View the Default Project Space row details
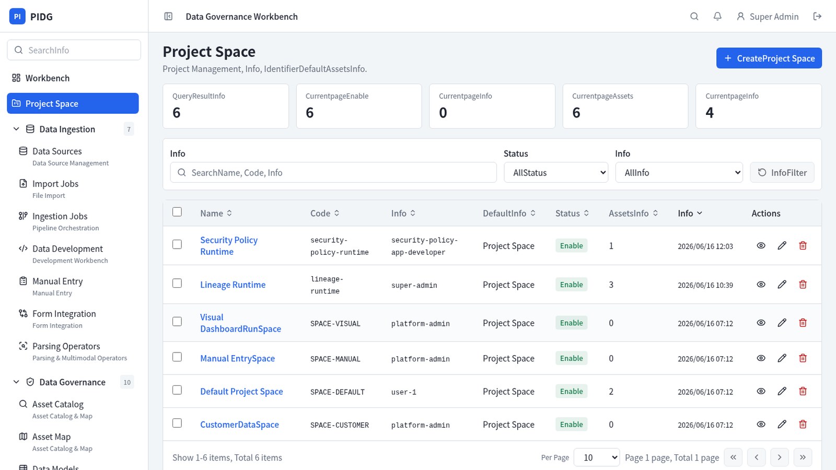Screen dimensions: 836x470 (761, 391)
